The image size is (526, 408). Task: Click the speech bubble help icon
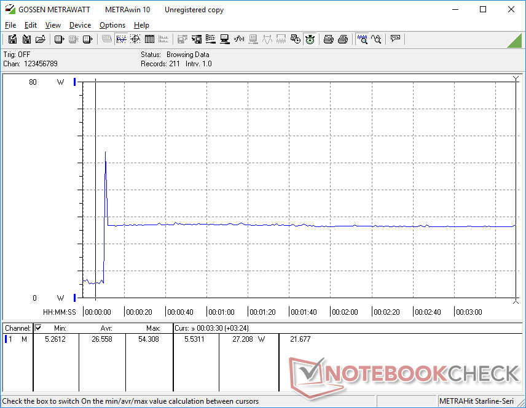[396, 39]
